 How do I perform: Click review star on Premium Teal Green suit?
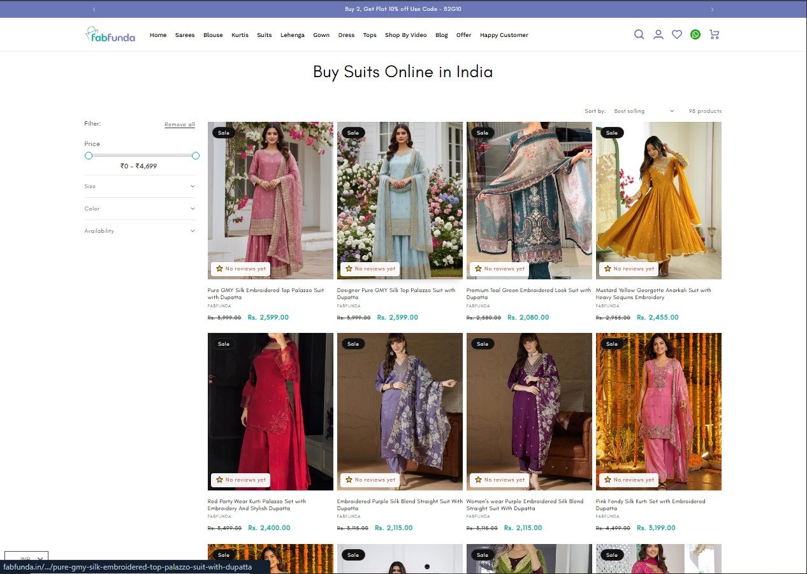[478, 269]
